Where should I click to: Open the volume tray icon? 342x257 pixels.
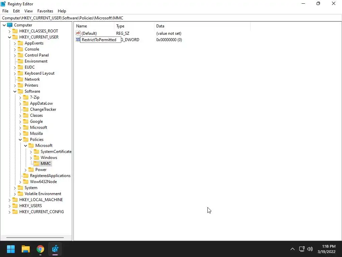coord(310,249)
